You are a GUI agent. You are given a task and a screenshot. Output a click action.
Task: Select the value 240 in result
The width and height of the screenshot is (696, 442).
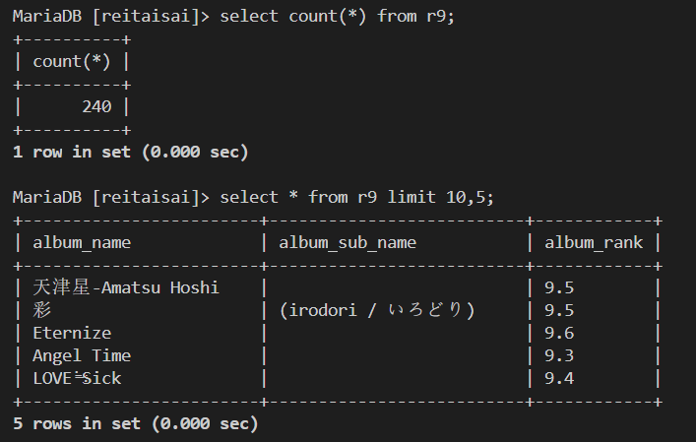click(x=96, y=107)
